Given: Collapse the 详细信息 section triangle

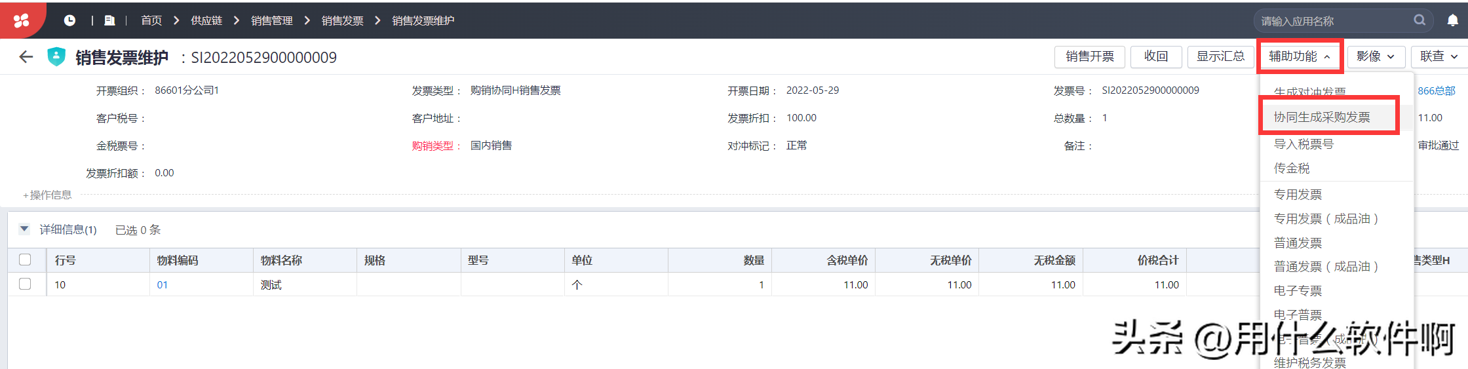Looking at the screenshot, I should coord(24,229).
